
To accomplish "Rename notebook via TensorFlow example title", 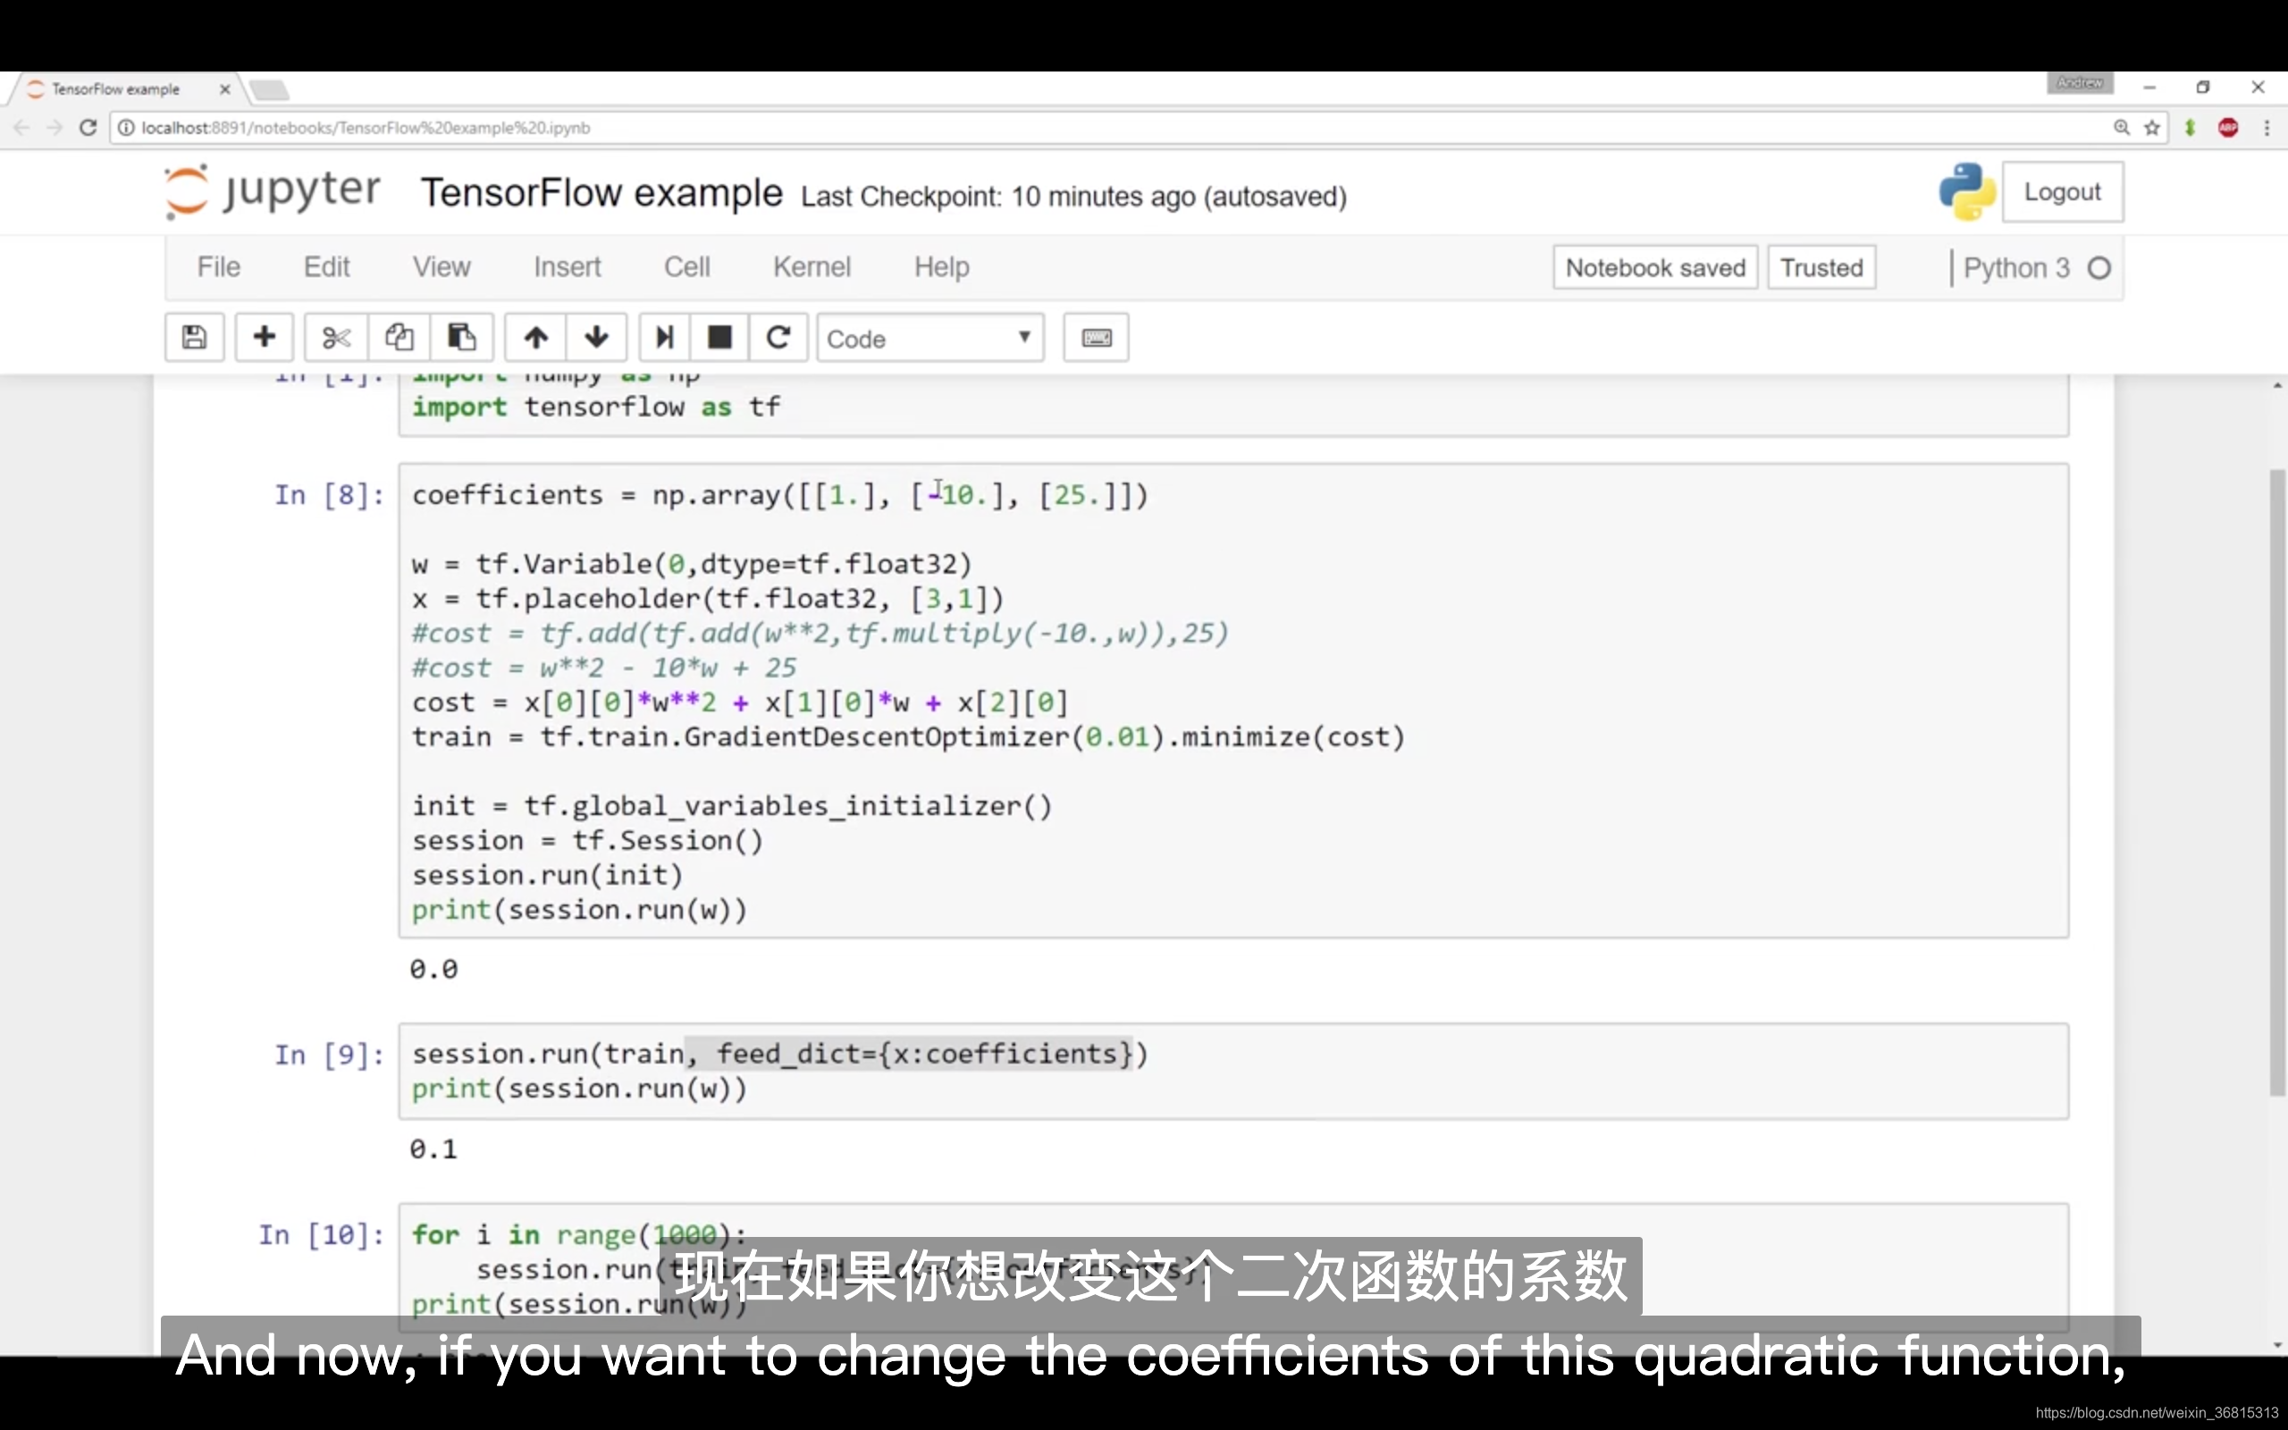I will (x=601, y=193).
